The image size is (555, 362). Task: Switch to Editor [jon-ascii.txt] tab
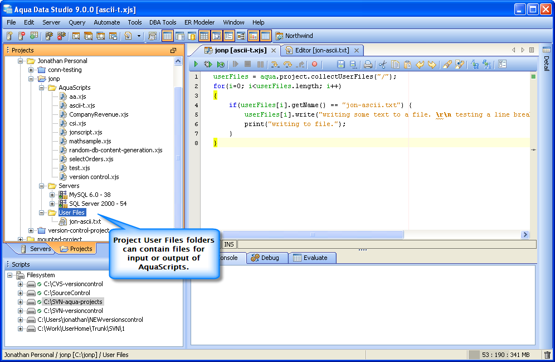[322, 50]
